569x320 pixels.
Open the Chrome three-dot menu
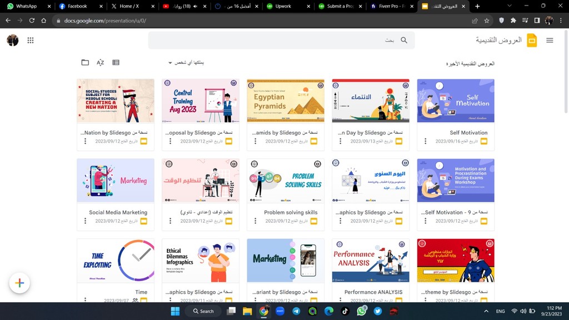coord(561,21)
